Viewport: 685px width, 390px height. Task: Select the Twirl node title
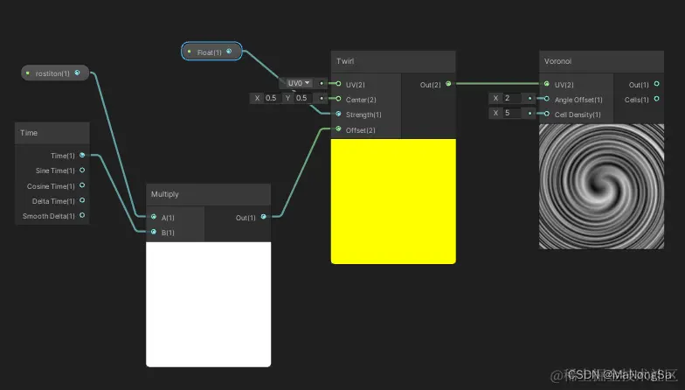tap(345, 61)
